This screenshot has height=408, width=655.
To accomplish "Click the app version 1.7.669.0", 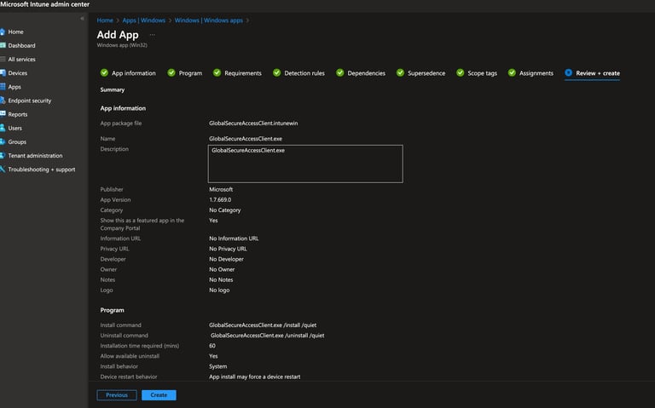I will point(220,200).
